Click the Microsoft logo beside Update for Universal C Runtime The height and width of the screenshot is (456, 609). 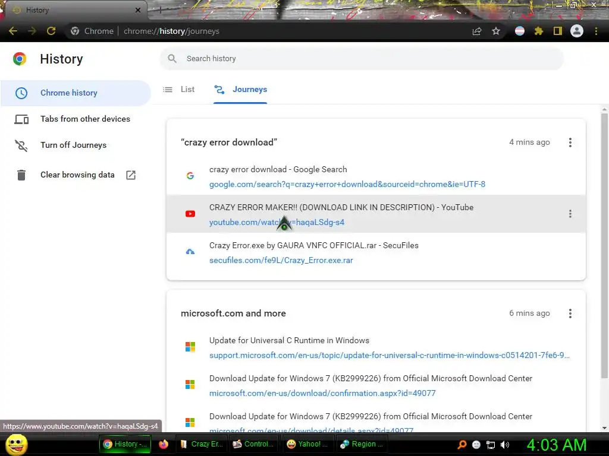(190, 347)
